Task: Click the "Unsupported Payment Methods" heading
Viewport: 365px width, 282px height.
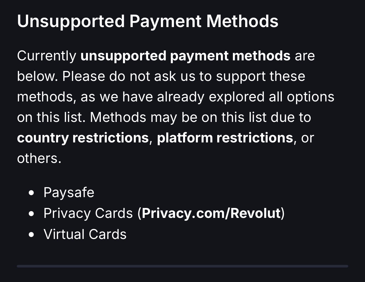Action: (147, 21)
